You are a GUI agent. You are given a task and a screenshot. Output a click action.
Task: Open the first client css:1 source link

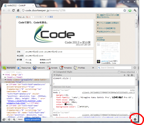(108, 92)
